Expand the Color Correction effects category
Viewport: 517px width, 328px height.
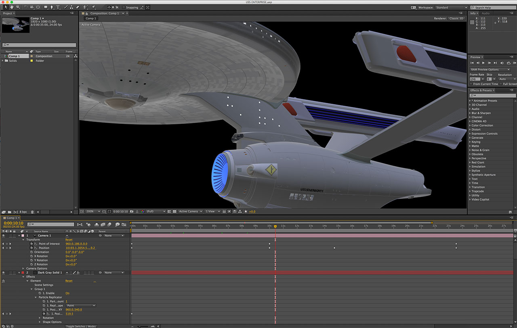[x=482, y=125]
